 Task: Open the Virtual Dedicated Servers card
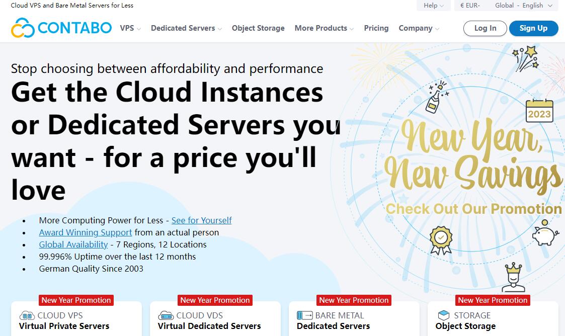pyautogui.click(x=215, y=319)
